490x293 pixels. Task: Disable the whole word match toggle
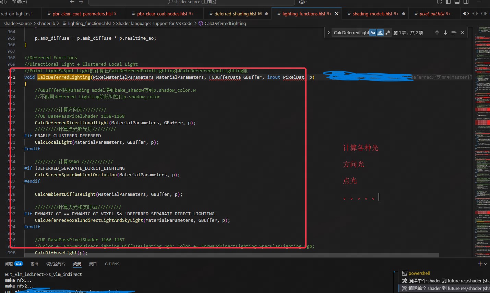[380, 33]
